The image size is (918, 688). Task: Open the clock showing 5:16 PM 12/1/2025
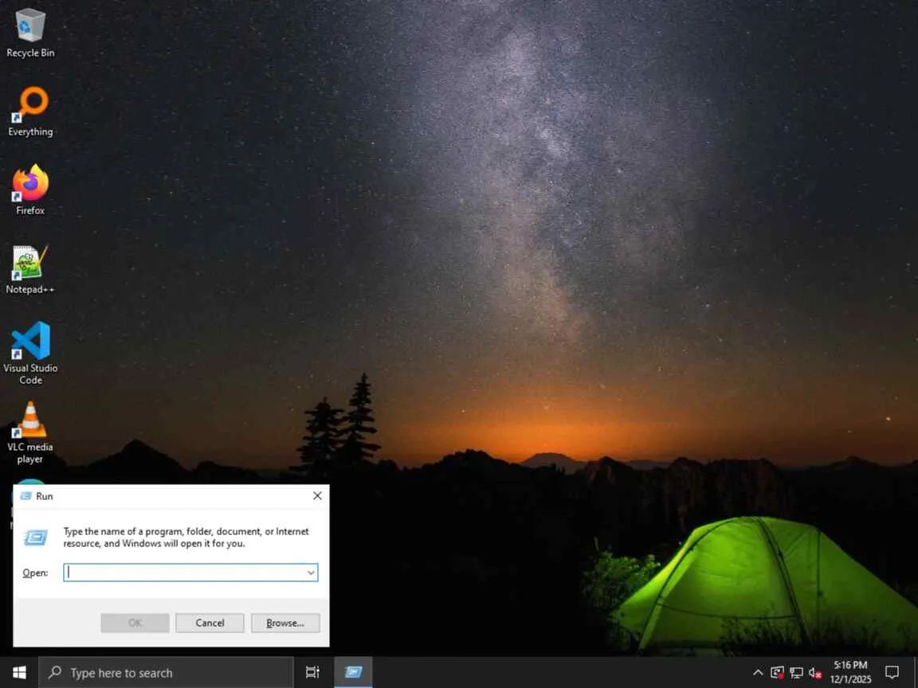[x=851, y=673]
